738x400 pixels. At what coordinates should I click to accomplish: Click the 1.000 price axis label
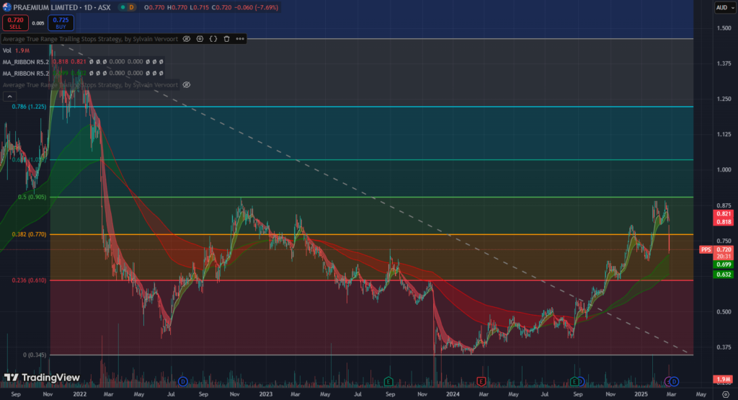(x=724, y=170)
